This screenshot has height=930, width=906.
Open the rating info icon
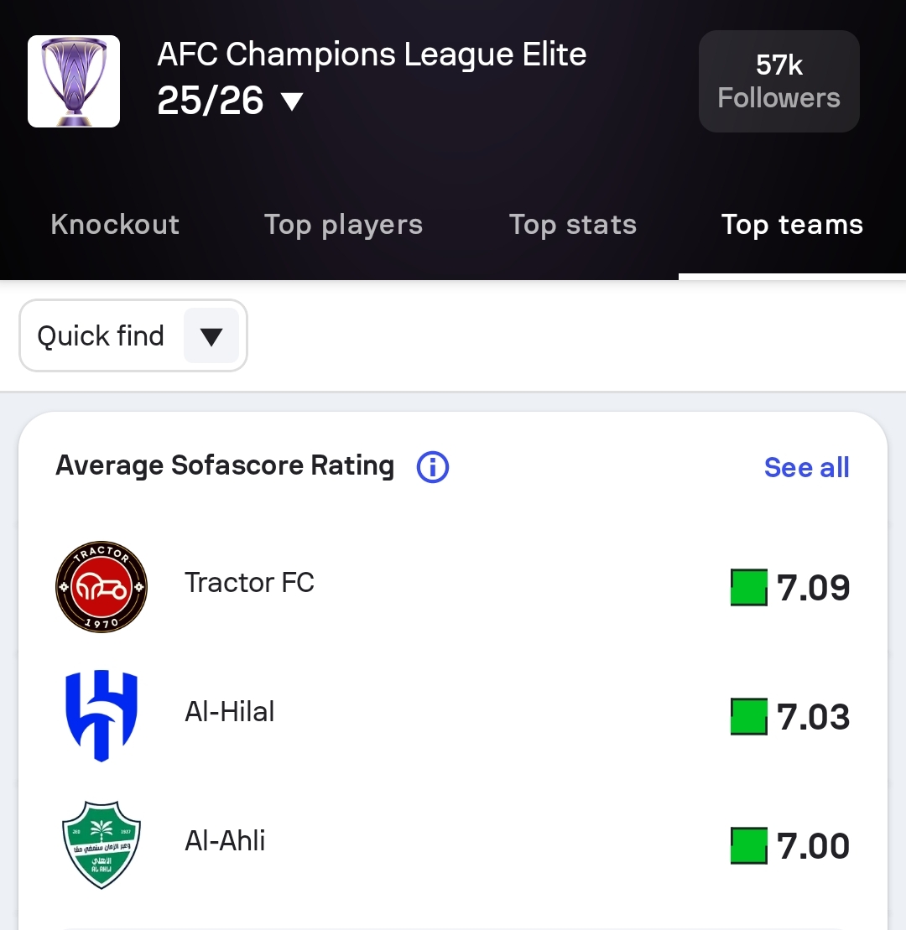pyautogui.click(x=433, y=467)
